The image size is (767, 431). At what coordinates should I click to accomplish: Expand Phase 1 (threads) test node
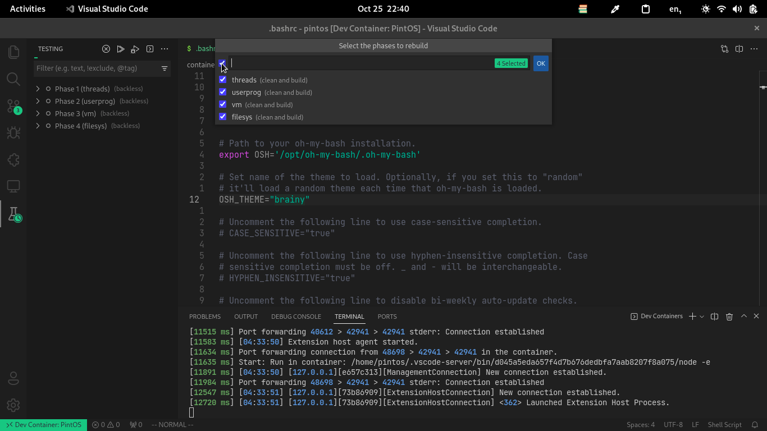point(38,89)
